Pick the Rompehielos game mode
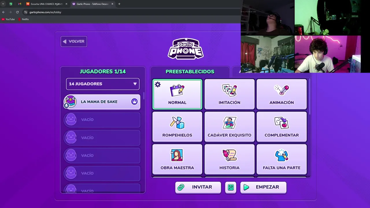The height and width of the screenshot is (208, 370). click(x=177, y=127)
